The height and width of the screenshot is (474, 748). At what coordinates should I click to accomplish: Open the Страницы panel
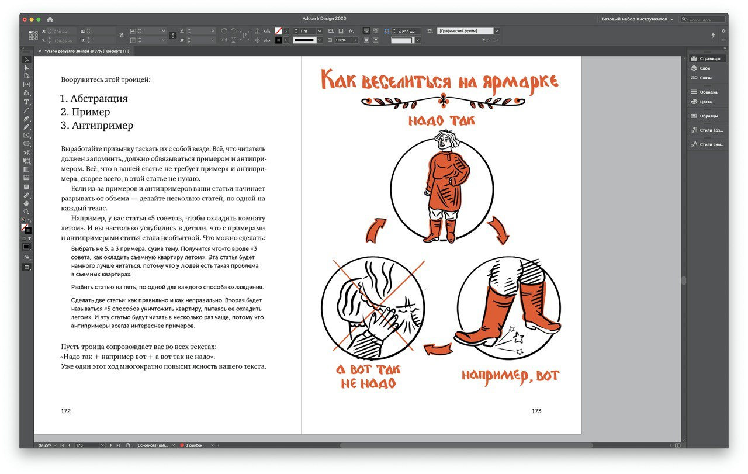(x=707, y=58)
